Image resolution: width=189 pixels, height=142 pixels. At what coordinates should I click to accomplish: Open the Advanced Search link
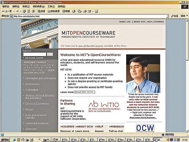point(34,58)
